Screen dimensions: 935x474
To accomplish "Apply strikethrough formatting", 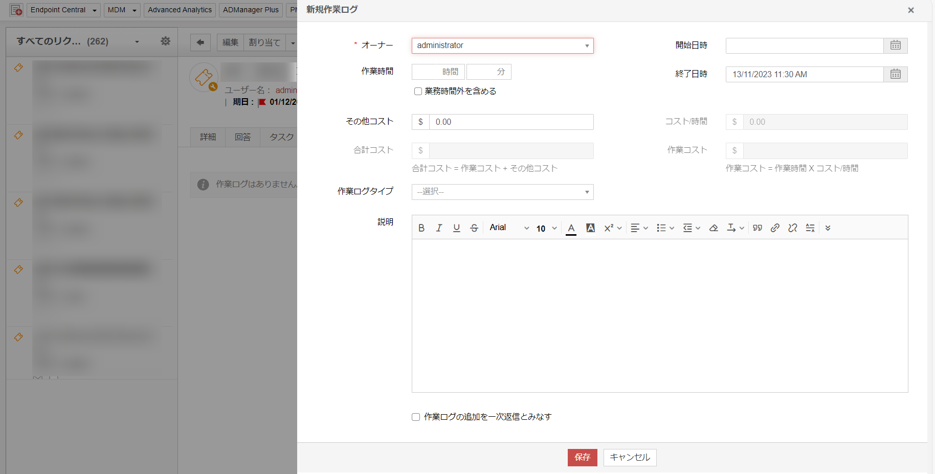I will [474, 228].
